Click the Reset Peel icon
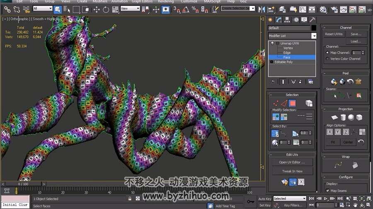373x209 pixels. pos(350,82)
